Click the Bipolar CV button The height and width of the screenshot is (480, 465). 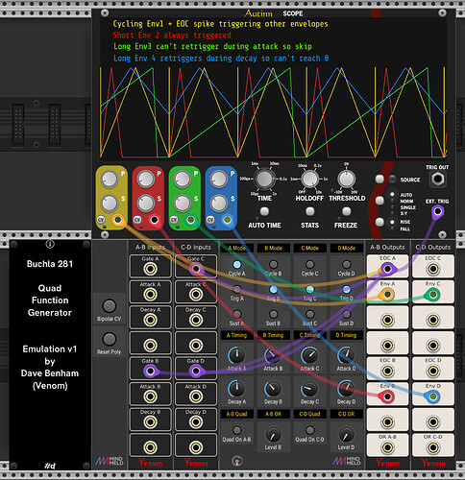point(110,306)
